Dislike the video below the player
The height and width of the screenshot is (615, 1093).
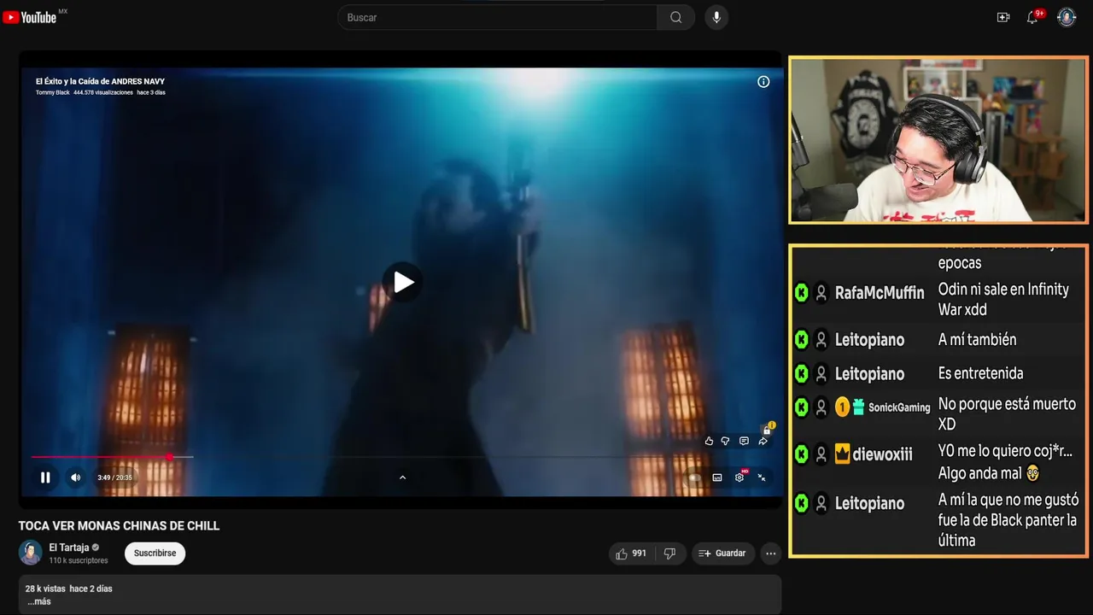click(669, 553)
